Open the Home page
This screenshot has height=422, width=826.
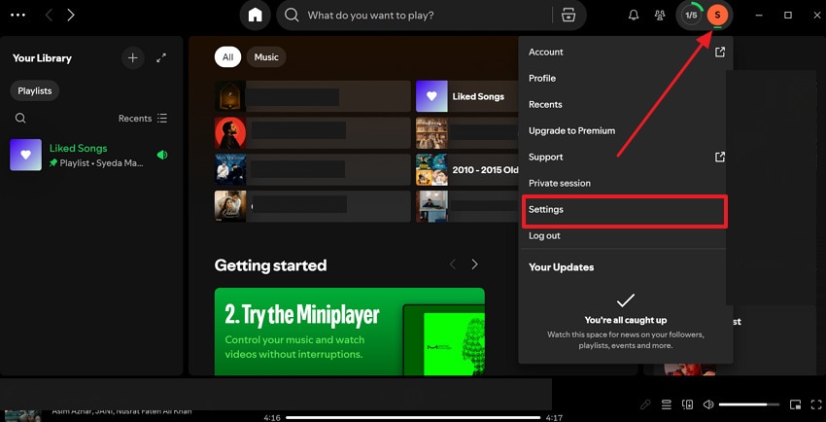click(255, 16)
